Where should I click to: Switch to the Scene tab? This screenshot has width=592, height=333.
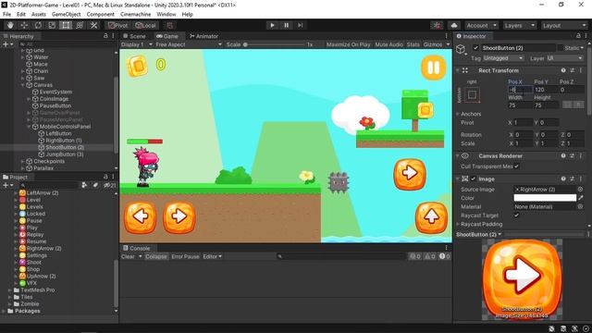[134, 36]
